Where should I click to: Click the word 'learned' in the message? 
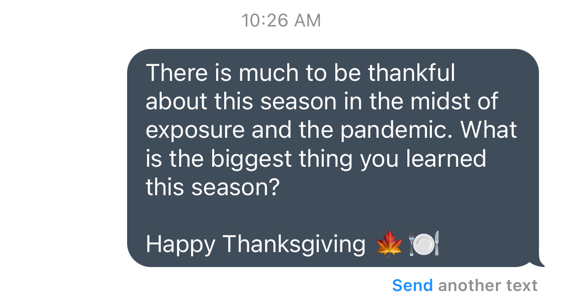point(446,159)
